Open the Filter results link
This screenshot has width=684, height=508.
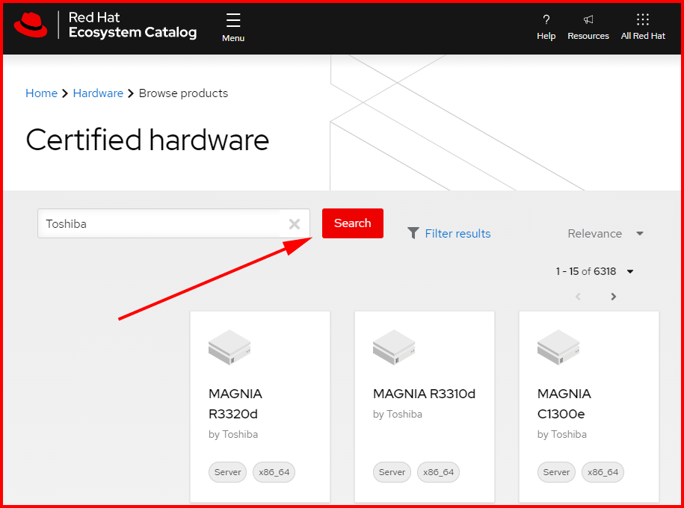click(457, 234)
